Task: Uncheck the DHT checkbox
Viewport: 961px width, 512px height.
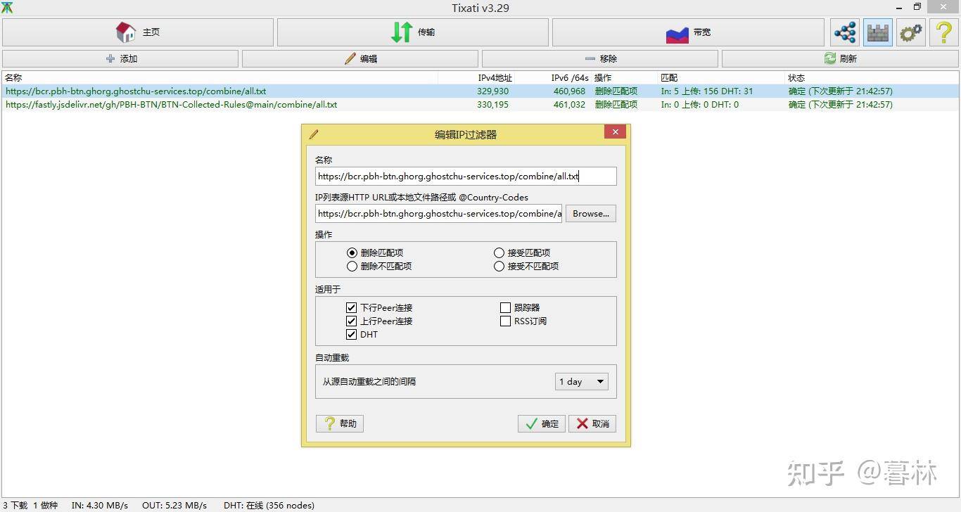Action: coord(362,334)
